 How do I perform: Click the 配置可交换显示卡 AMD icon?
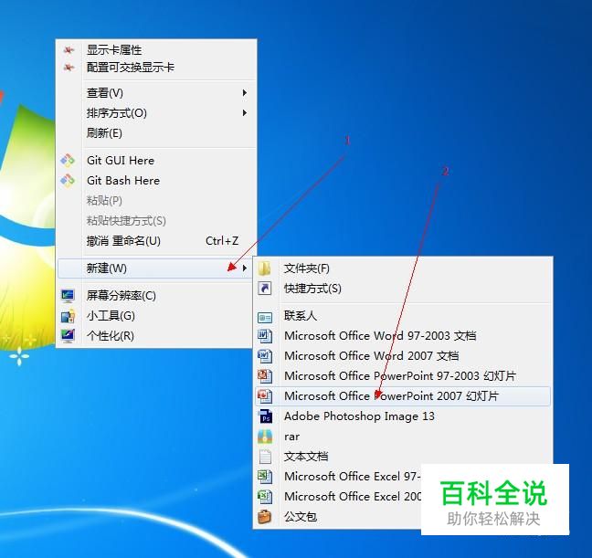click(69, 68)
